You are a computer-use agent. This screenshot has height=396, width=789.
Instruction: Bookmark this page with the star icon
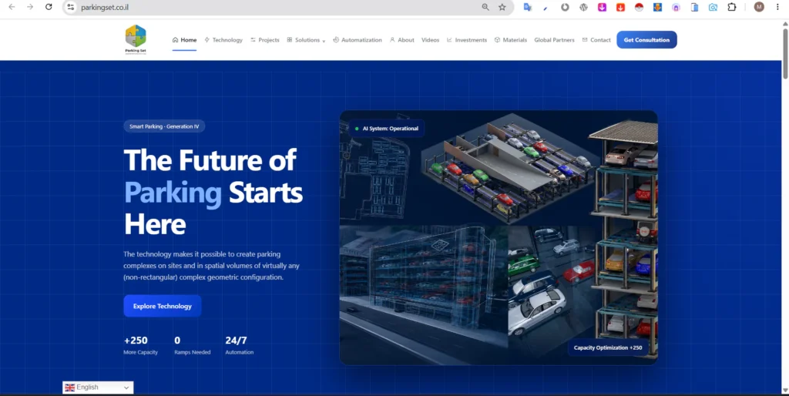pyautogui.click(x=502, y=7)
